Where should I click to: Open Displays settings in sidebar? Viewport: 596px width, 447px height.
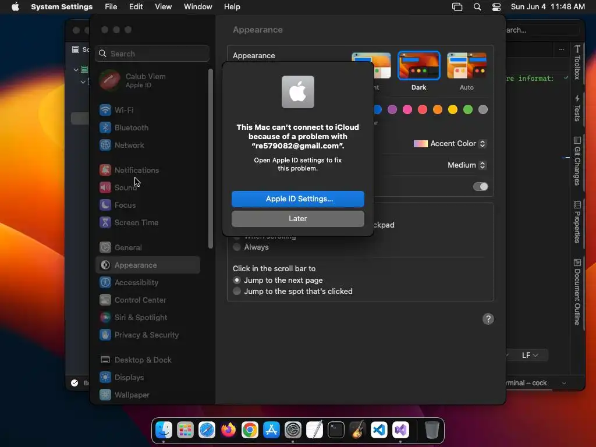[147, 378]
